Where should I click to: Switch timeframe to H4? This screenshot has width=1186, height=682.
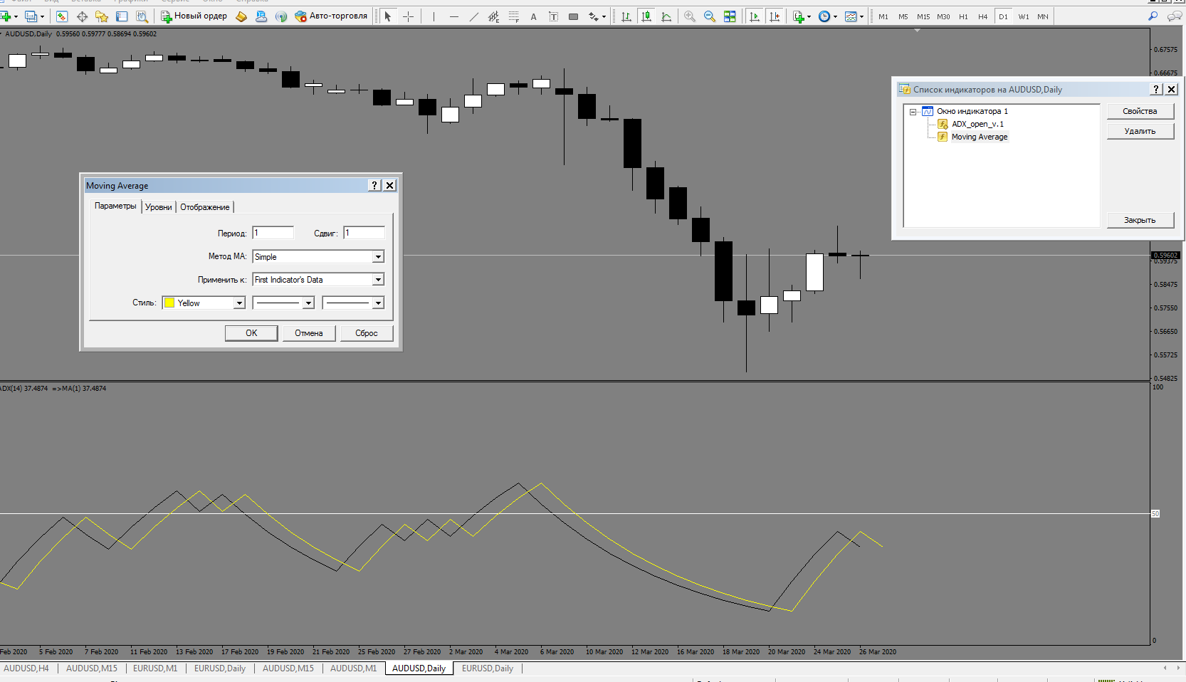pyautogui.click(x=983, y=16)
